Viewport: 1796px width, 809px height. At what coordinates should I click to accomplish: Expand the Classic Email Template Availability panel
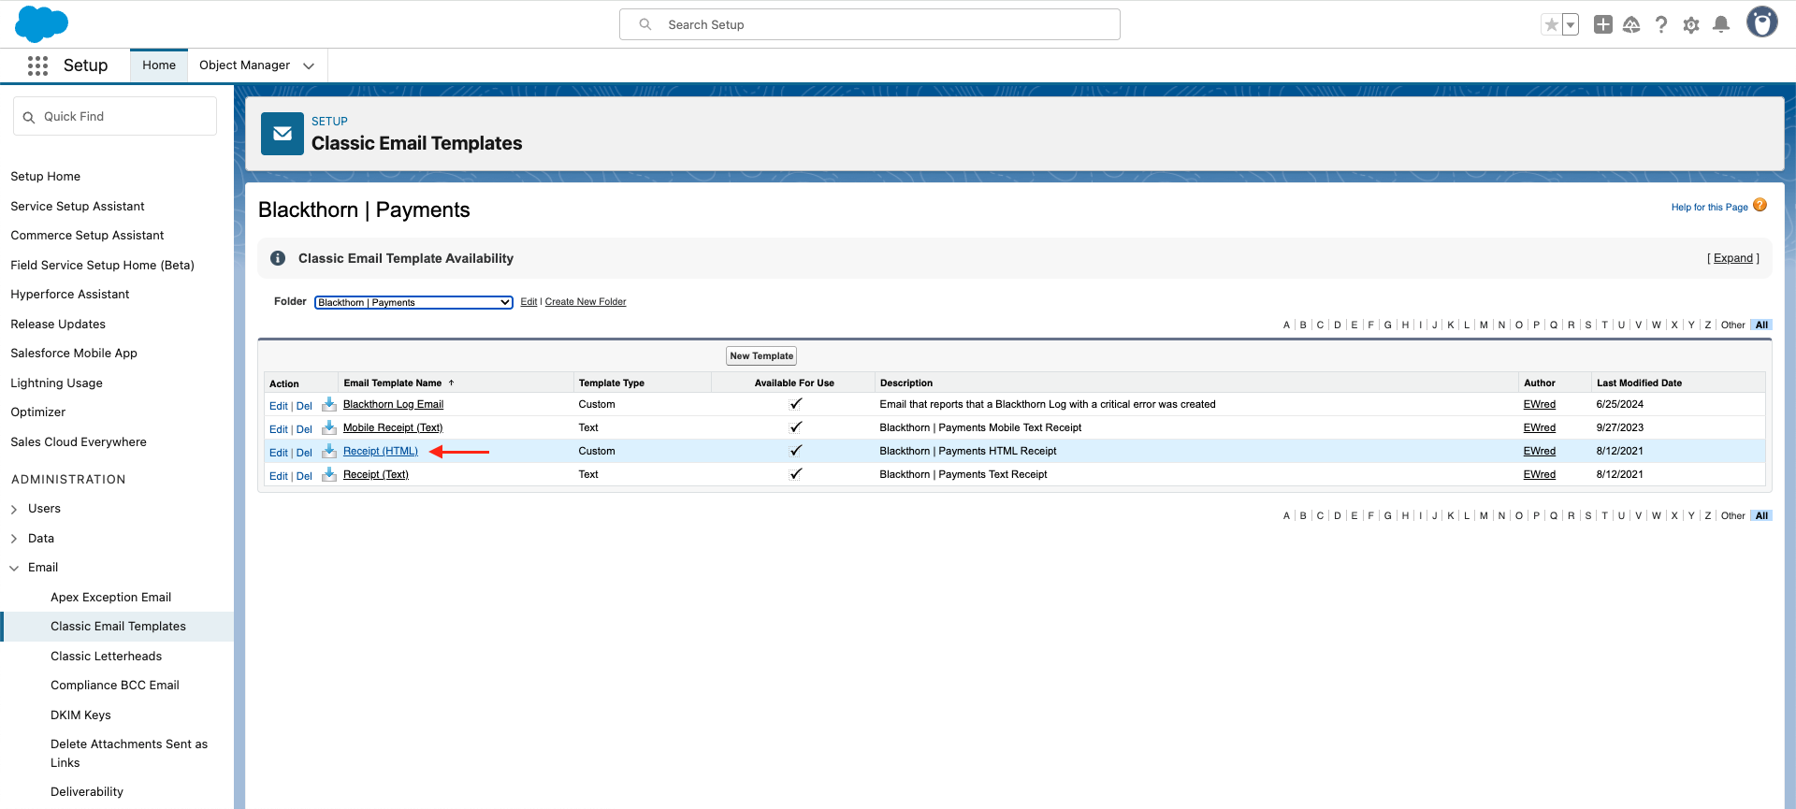(x=1733, y=258)
